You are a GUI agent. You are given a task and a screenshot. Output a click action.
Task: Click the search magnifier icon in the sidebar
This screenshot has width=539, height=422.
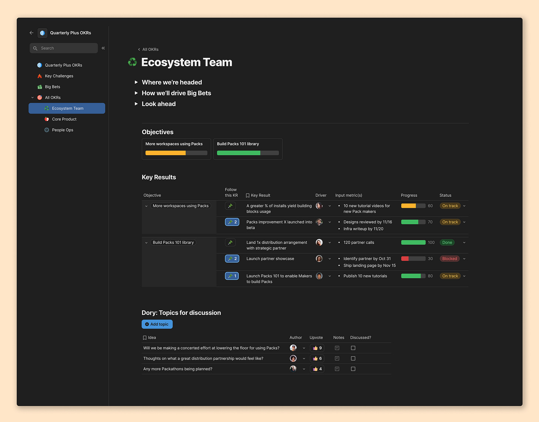click(x=35, y=48)
